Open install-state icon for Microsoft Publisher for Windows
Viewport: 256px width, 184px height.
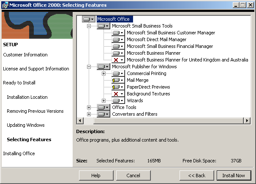pos(103,67)
